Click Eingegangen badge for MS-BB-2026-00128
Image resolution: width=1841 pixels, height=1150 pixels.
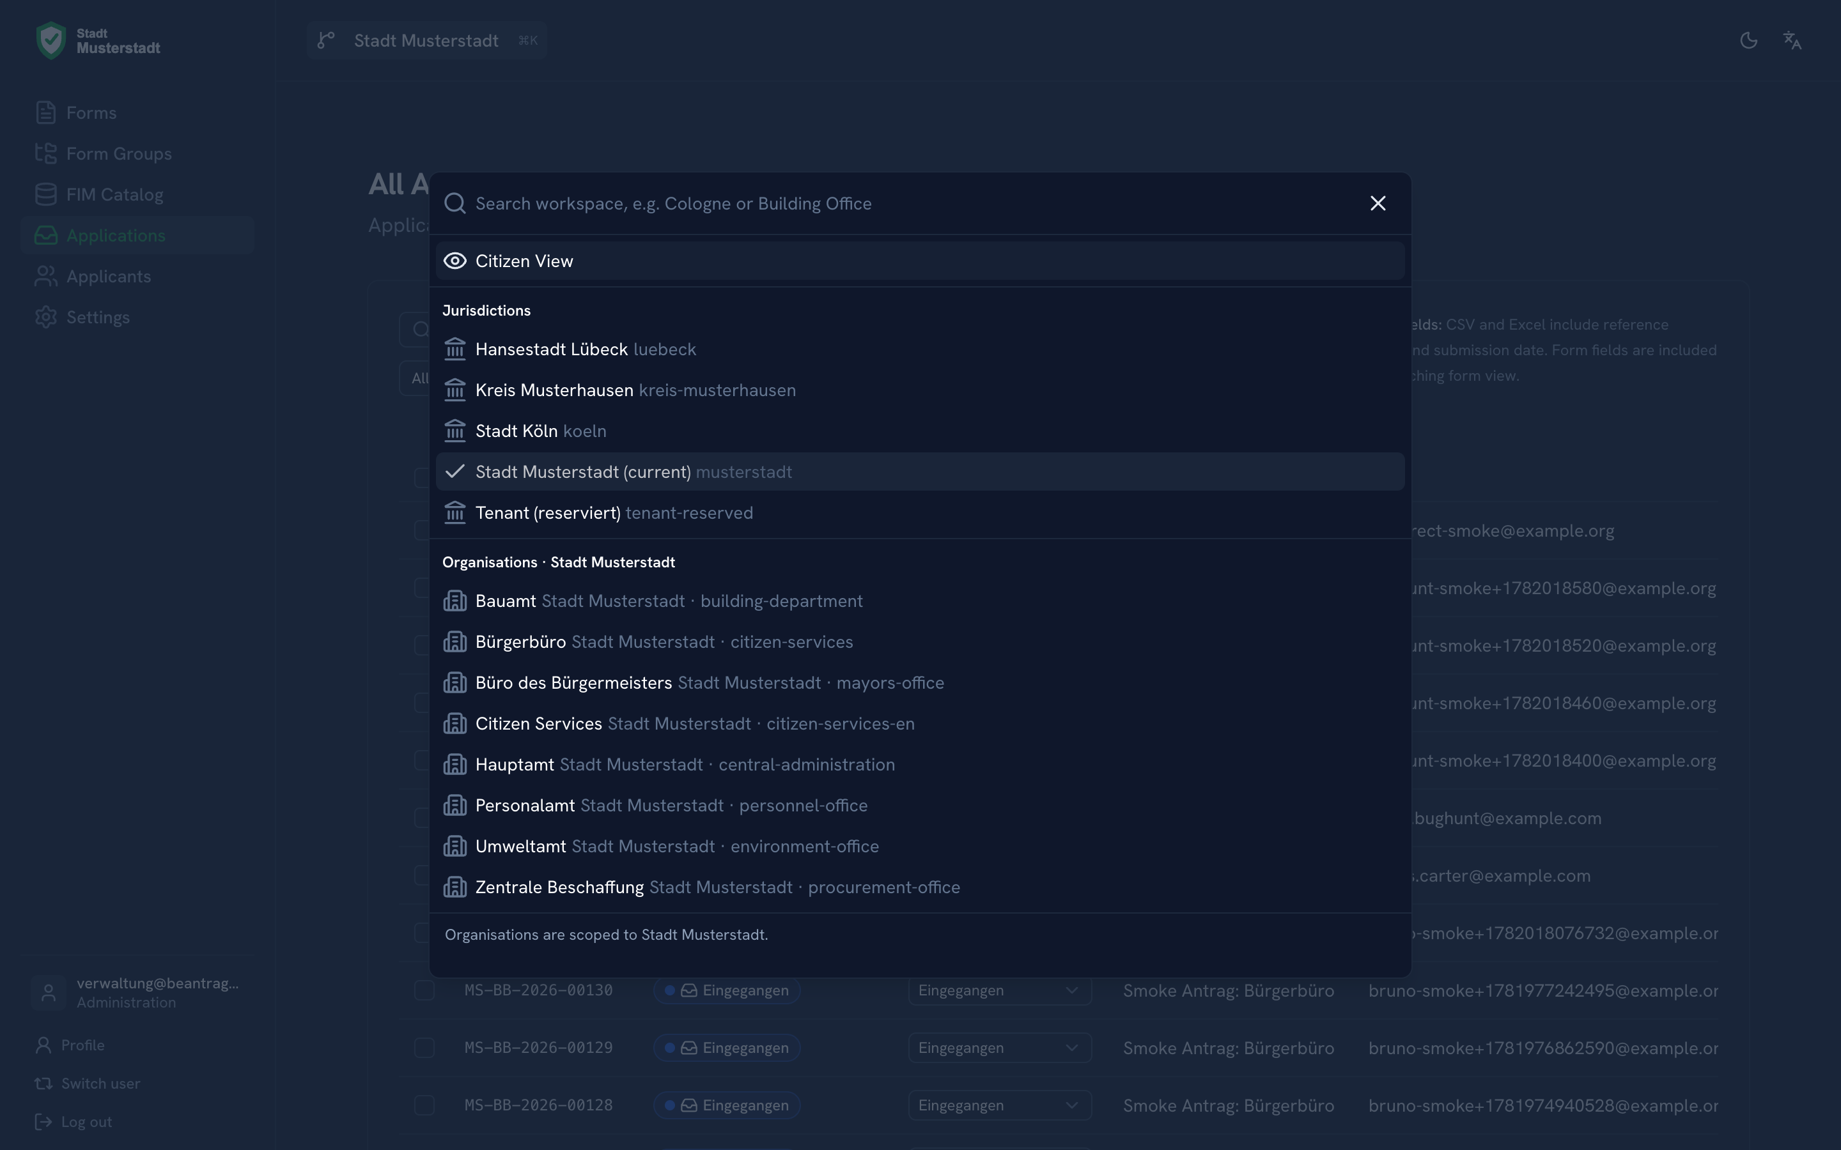pyautogui.click(x=727, y=1105)
